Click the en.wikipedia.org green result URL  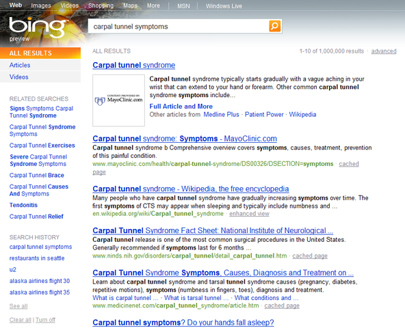click(158, 214)
